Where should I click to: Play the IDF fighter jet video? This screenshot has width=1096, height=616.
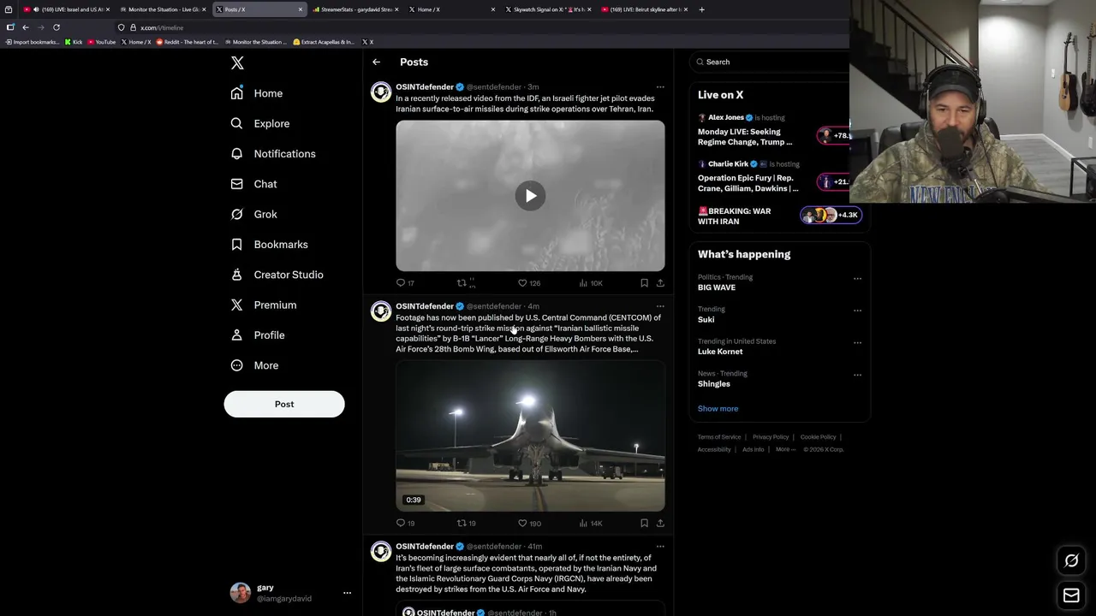pos(530,196)
